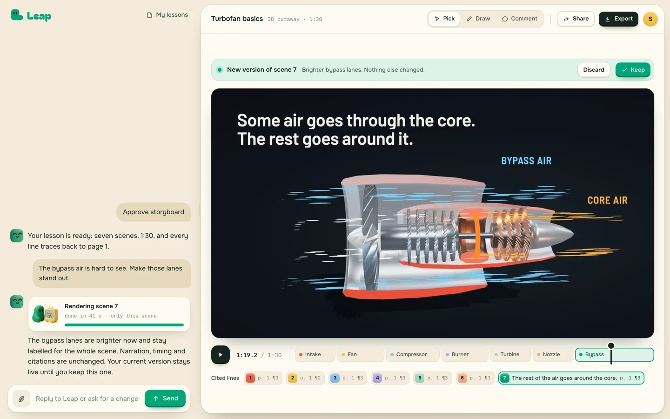Viewport: 670px width, 419px height.
Task: Select the Pick tool
Action: (x=444, y=19)
